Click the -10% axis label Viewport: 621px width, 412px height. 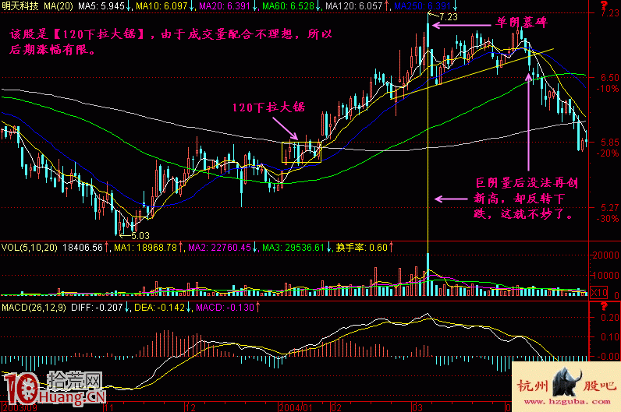(x=608, y=88)
